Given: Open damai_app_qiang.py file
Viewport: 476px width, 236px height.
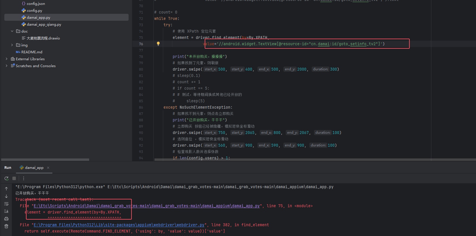Looking at the screenshot, I should point(44,24).
